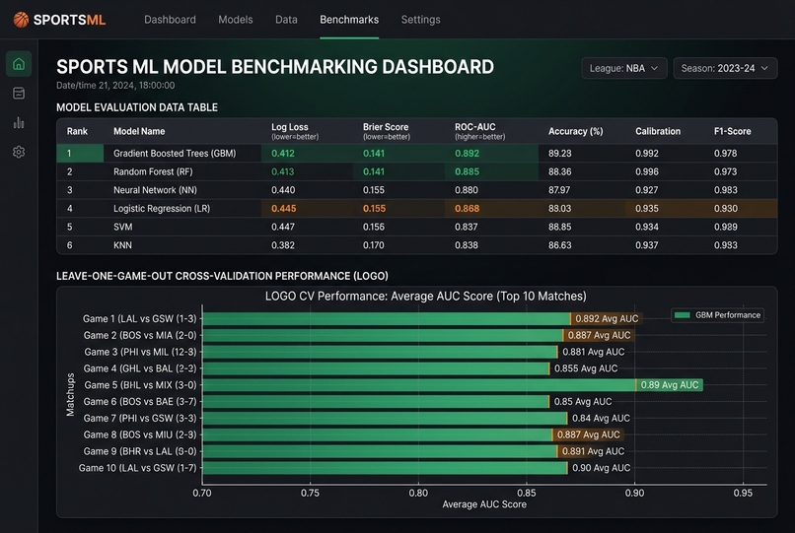Click the 0.891 Avg AUC bar label
Image resolution: width=795 pixels, height=533 pixels.
[x=593, y=451]
